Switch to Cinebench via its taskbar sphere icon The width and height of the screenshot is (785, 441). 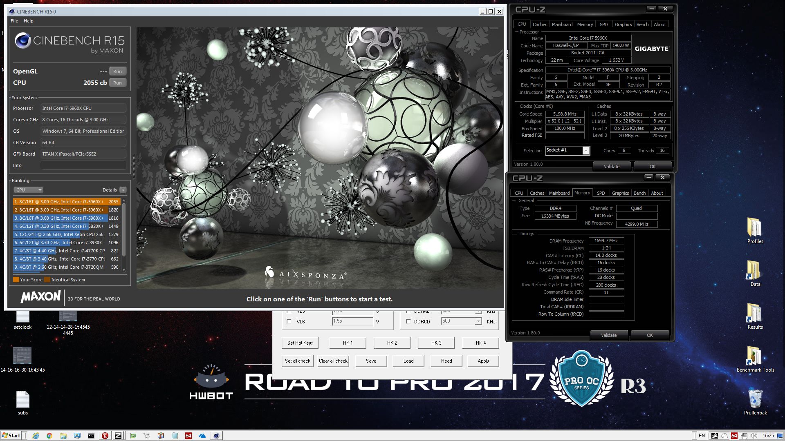216,436
